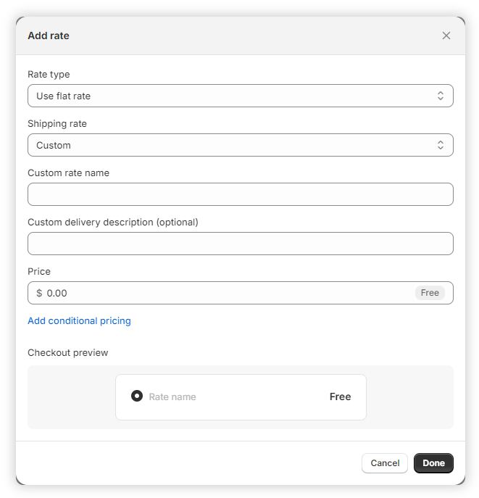The height and width of the screenshot is (498, 479).
Task: Close the Add rate dialog
Action: (x=446, y=36)
